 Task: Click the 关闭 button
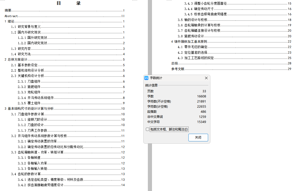click(198, 138)
